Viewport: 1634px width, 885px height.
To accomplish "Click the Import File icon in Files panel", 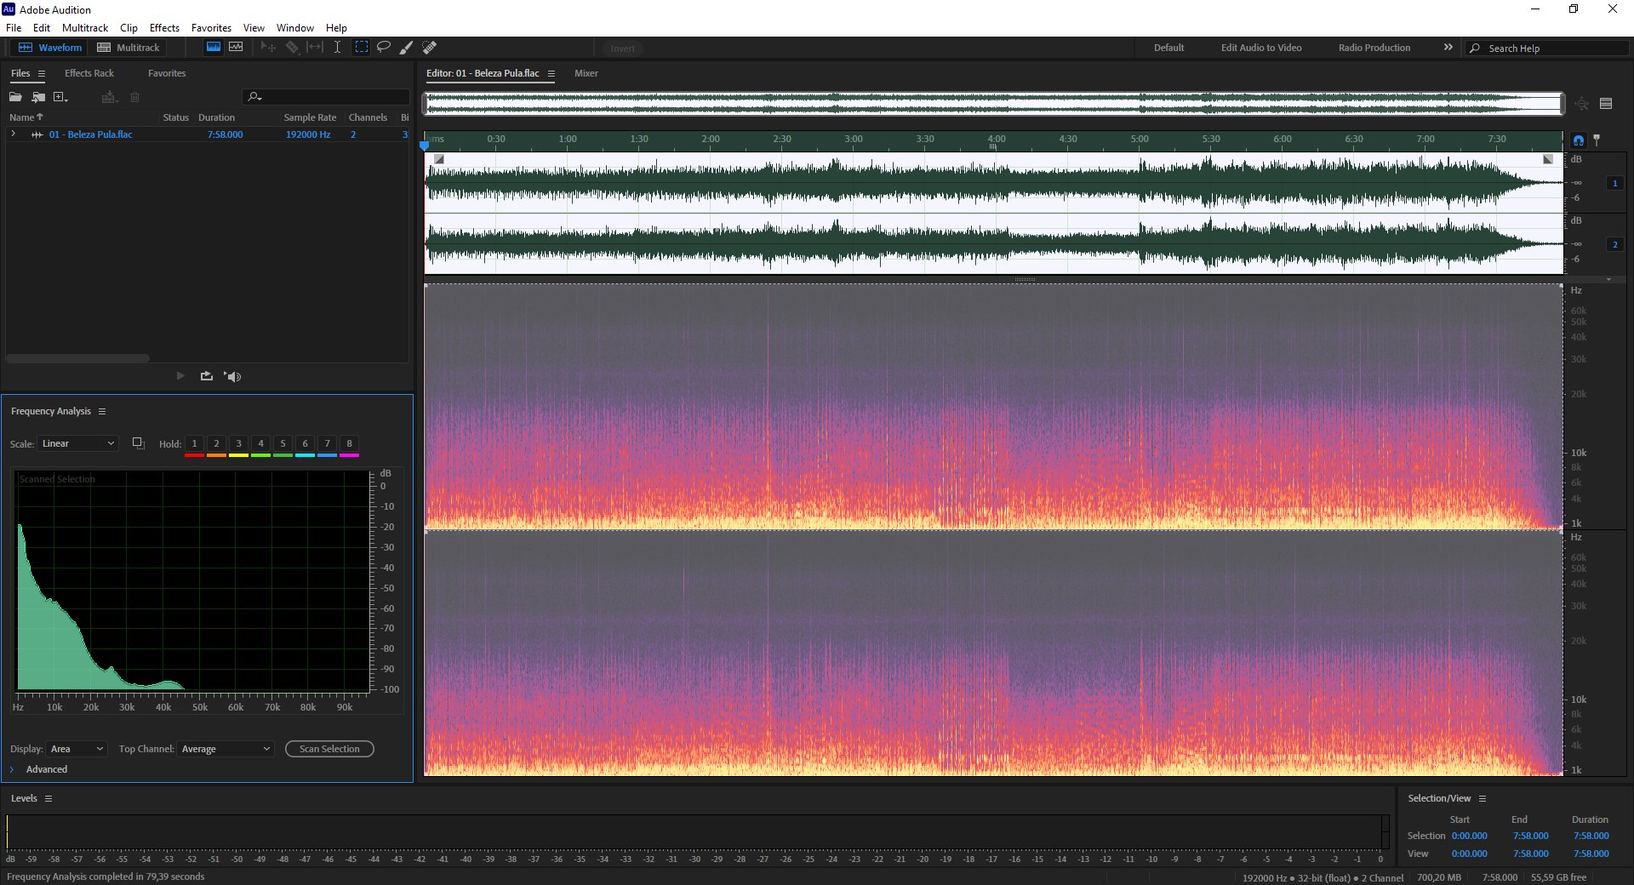I will click(38, 97).
